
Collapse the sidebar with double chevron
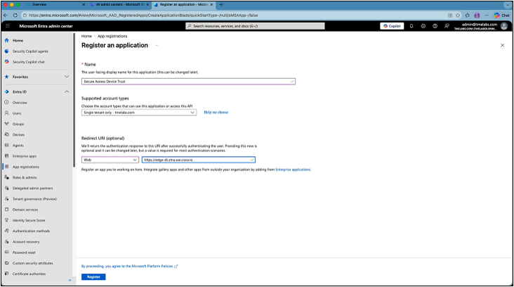click(70, 280)
